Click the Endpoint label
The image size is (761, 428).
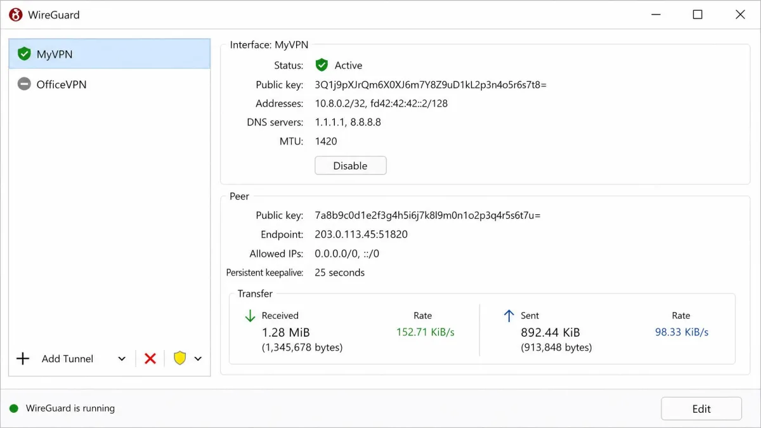(282, 235)
